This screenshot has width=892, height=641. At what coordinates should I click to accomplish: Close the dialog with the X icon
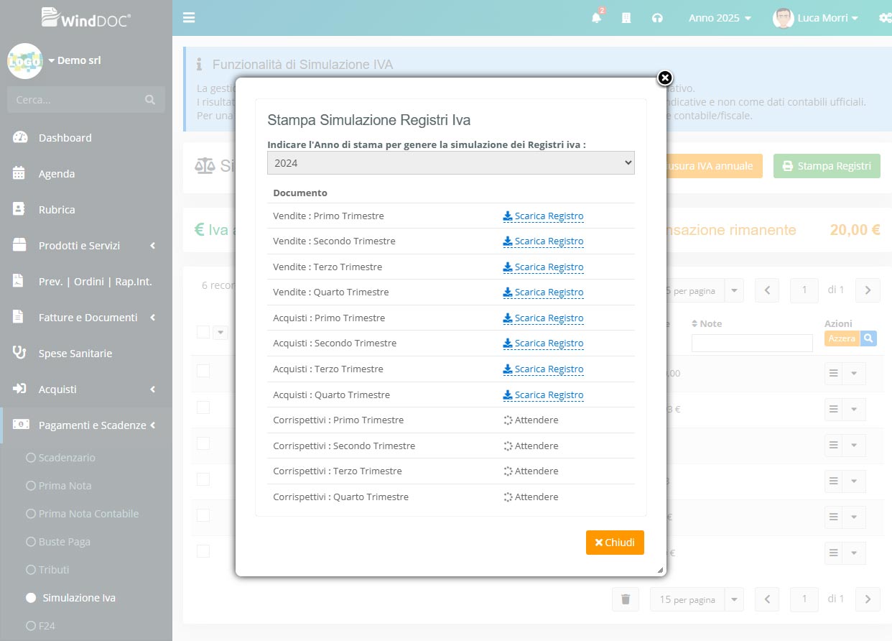pos(665,78)
